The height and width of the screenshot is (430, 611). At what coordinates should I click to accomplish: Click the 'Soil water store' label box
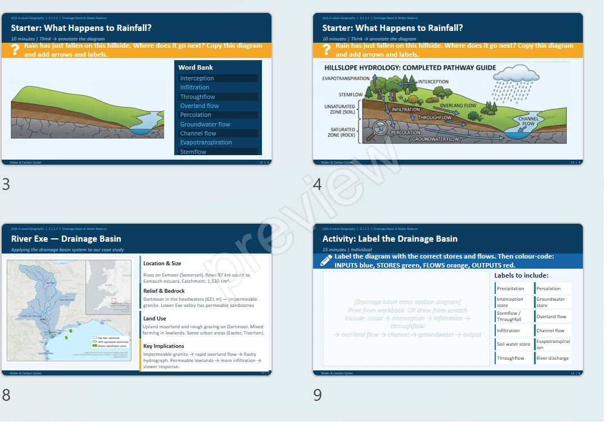[x=514, y=345]
